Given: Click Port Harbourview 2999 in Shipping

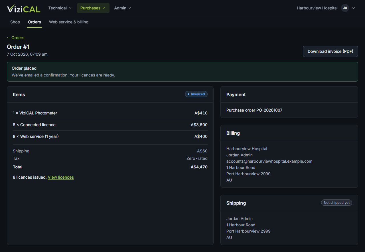Looking at the screenshot, I should click(x=248, y=231).
